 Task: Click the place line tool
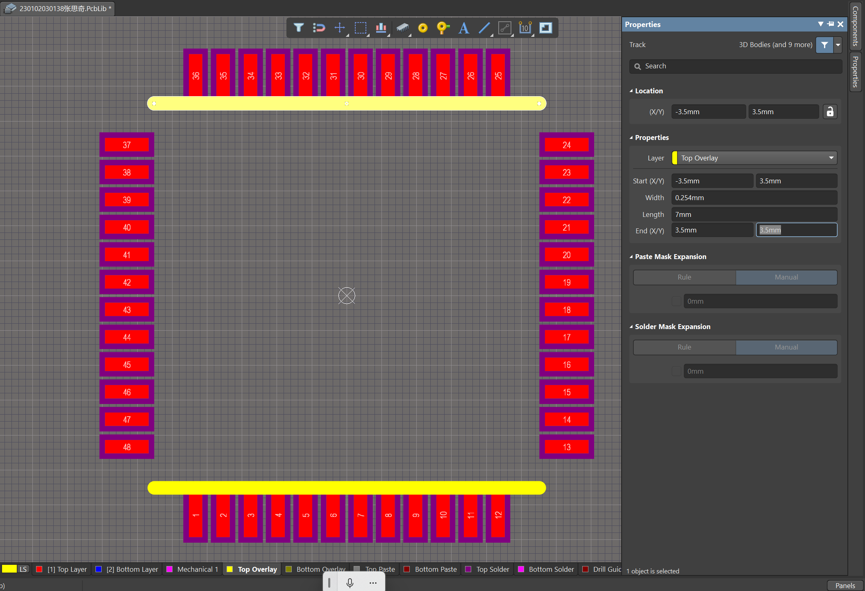point(484,28)
